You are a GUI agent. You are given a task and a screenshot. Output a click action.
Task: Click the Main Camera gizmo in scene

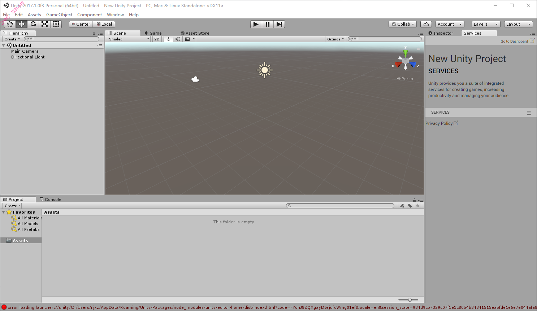[x=195, y=79]
